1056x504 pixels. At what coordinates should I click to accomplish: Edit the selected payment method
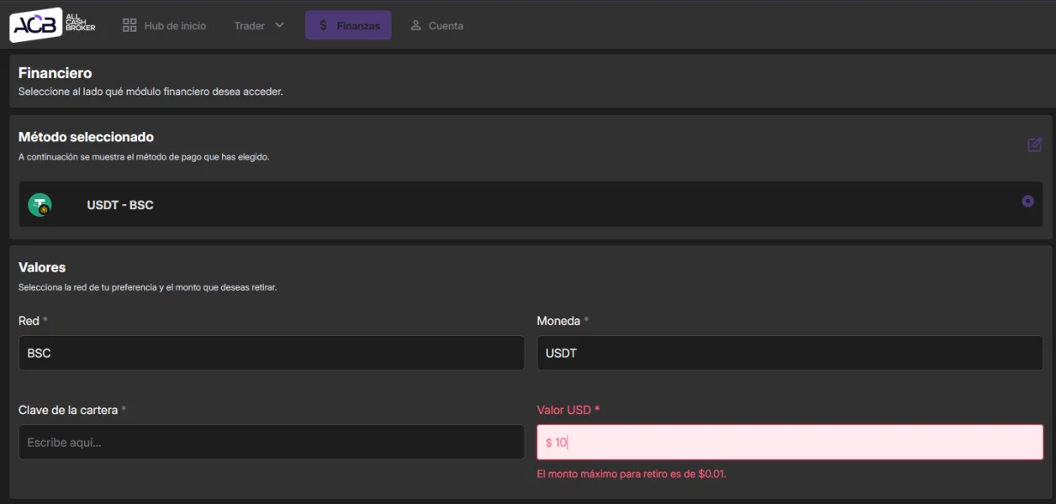pos(1035,144)
